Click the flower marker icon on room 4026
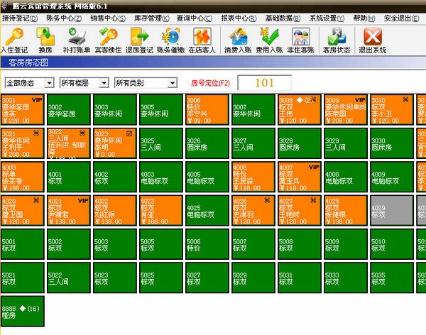 click(267, 201)
